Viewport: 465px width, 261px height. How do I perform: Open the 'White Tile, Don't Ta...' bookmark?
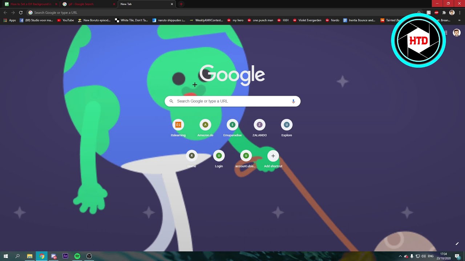131,20
